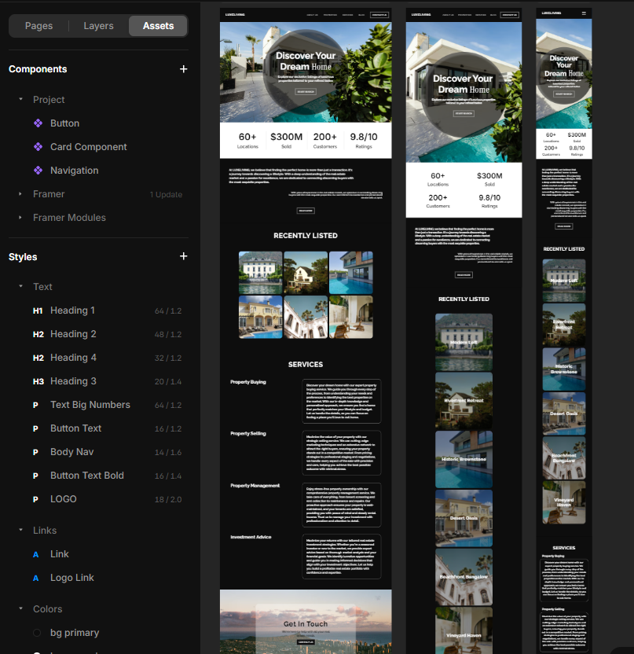Select the Button component row

point(98,123)
